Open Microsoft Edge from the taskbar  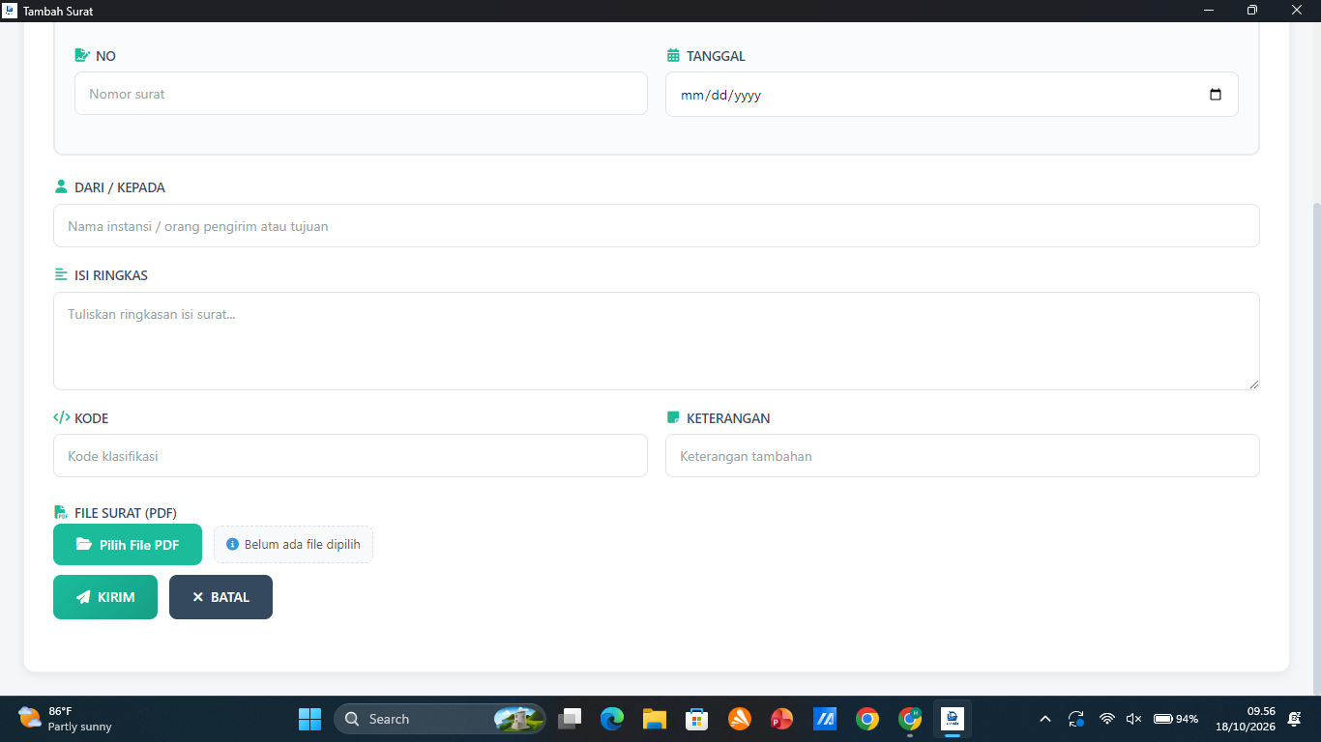pos(612,719)
